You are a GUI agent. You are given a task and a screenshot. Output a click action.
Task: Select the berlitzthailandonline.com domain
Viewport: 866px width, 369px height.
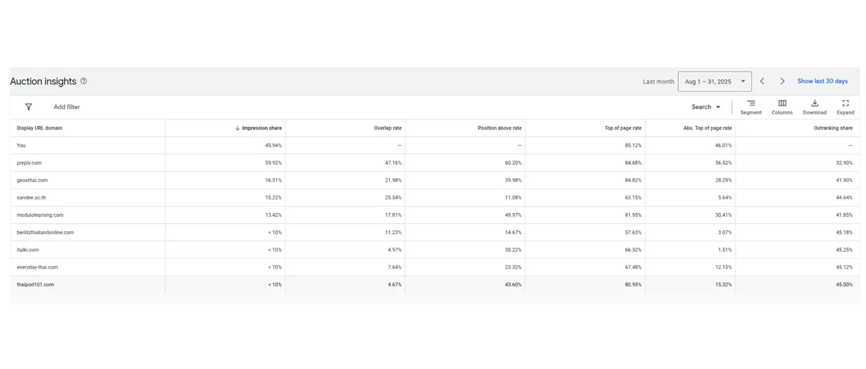tap(45, 232)
